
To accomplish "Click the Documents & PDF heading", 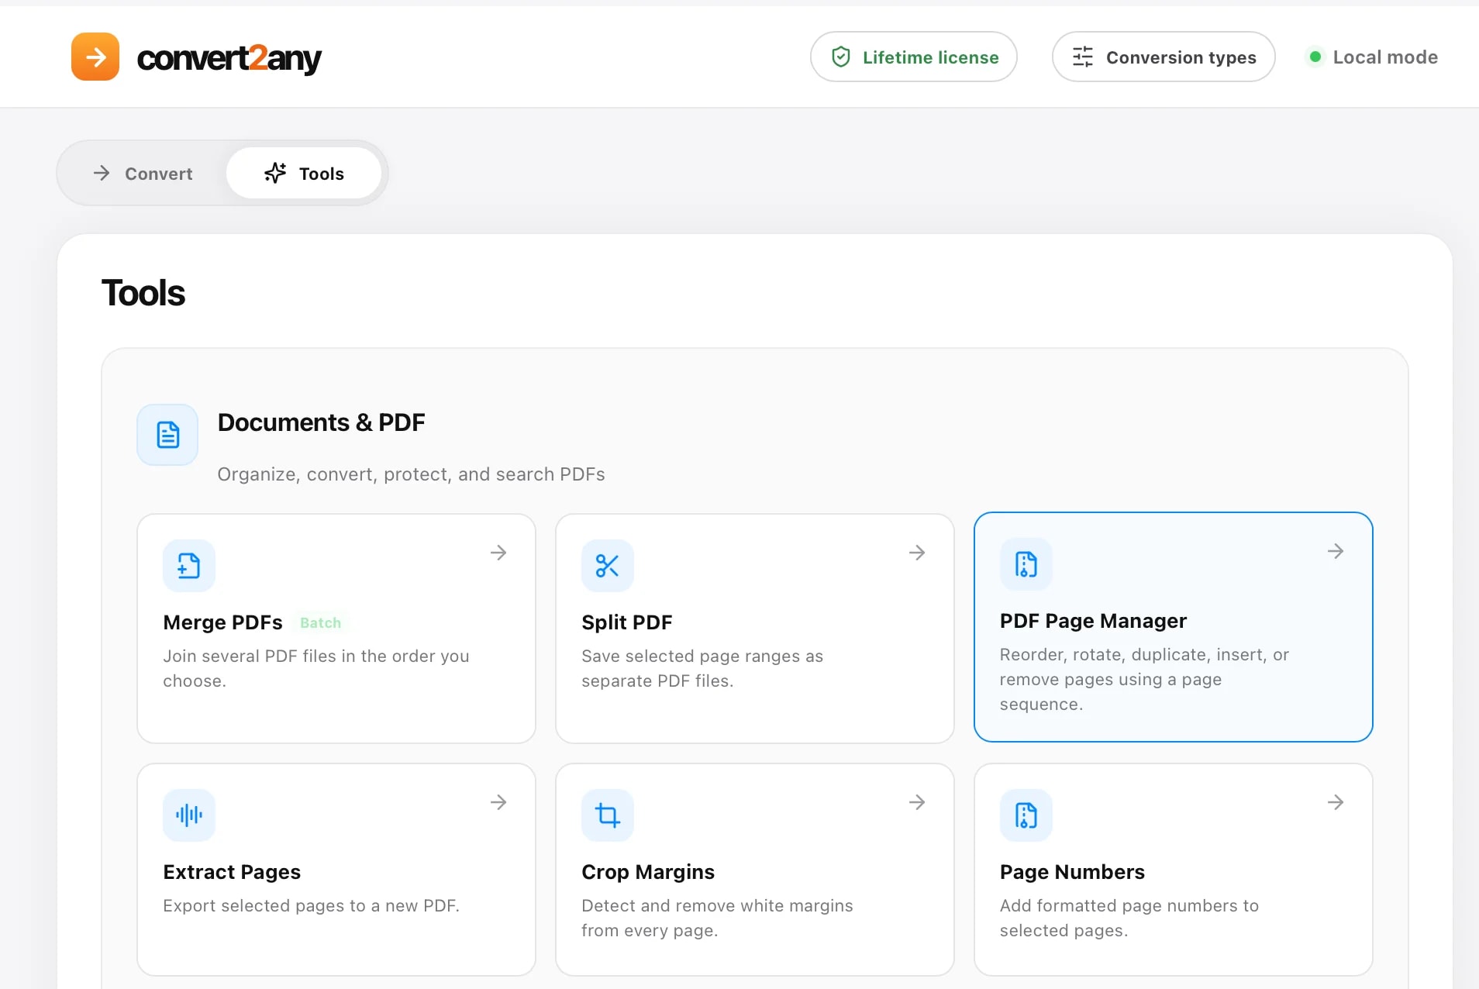I will click(x=321, y=422).
